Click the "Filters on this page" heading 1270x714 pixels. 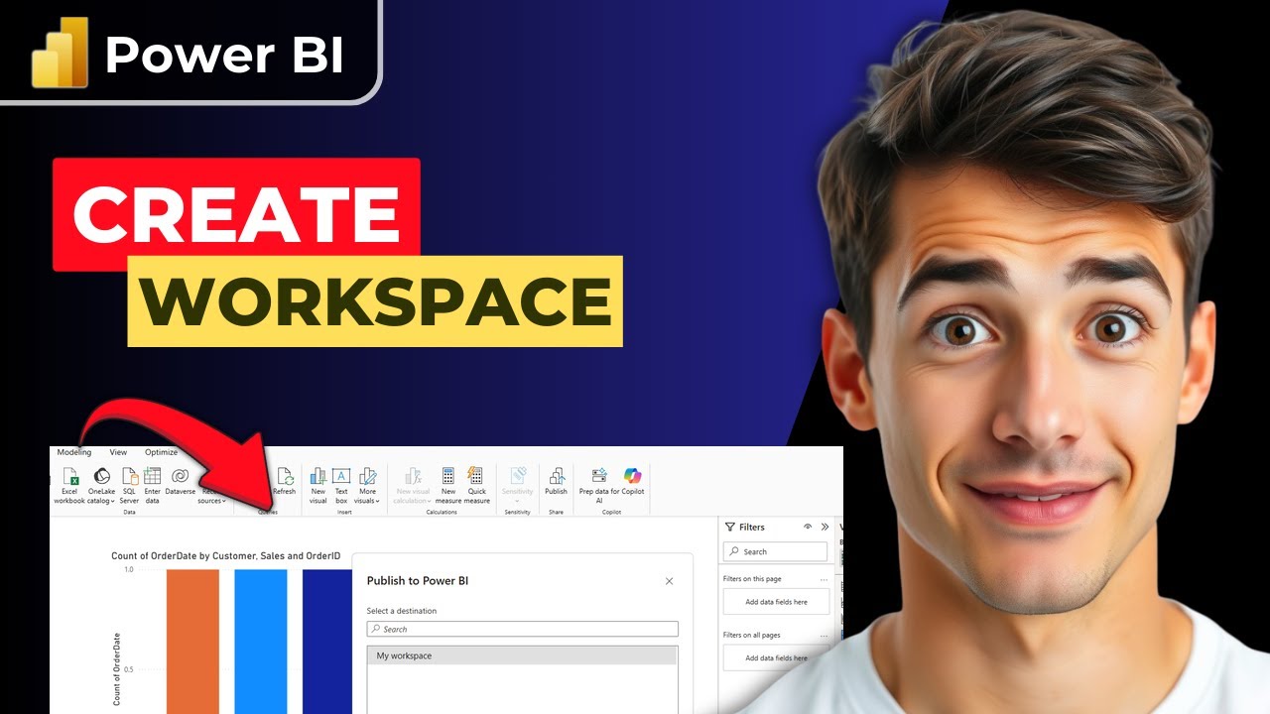(x=752, y=579)
